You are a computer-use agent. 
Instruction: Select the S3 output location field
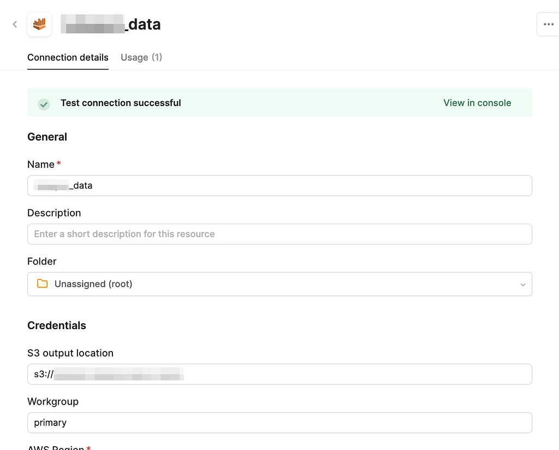[279, 374]
